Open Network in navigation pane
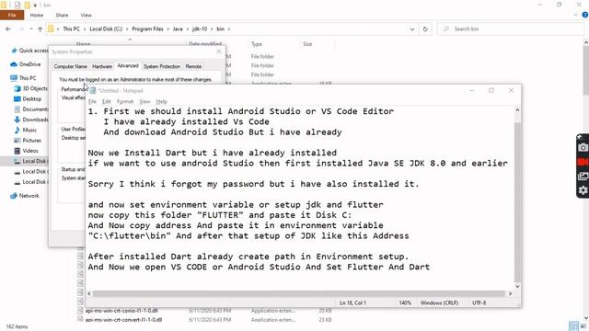 [25, 196]
